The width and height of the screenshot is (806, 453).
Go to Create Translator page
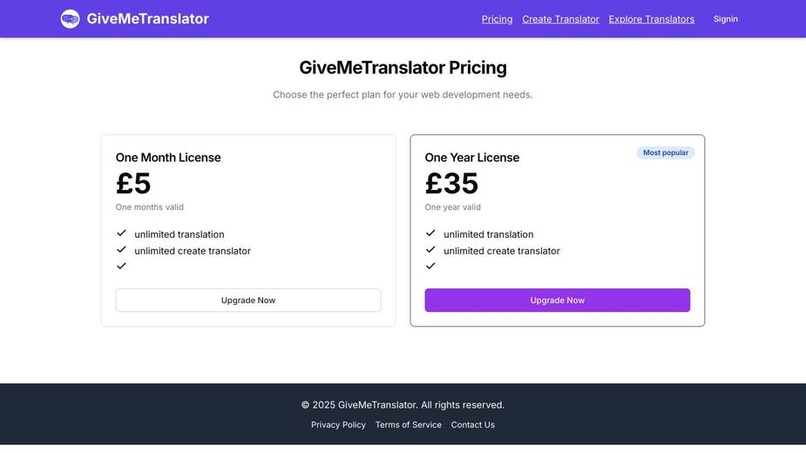[561, 19]
